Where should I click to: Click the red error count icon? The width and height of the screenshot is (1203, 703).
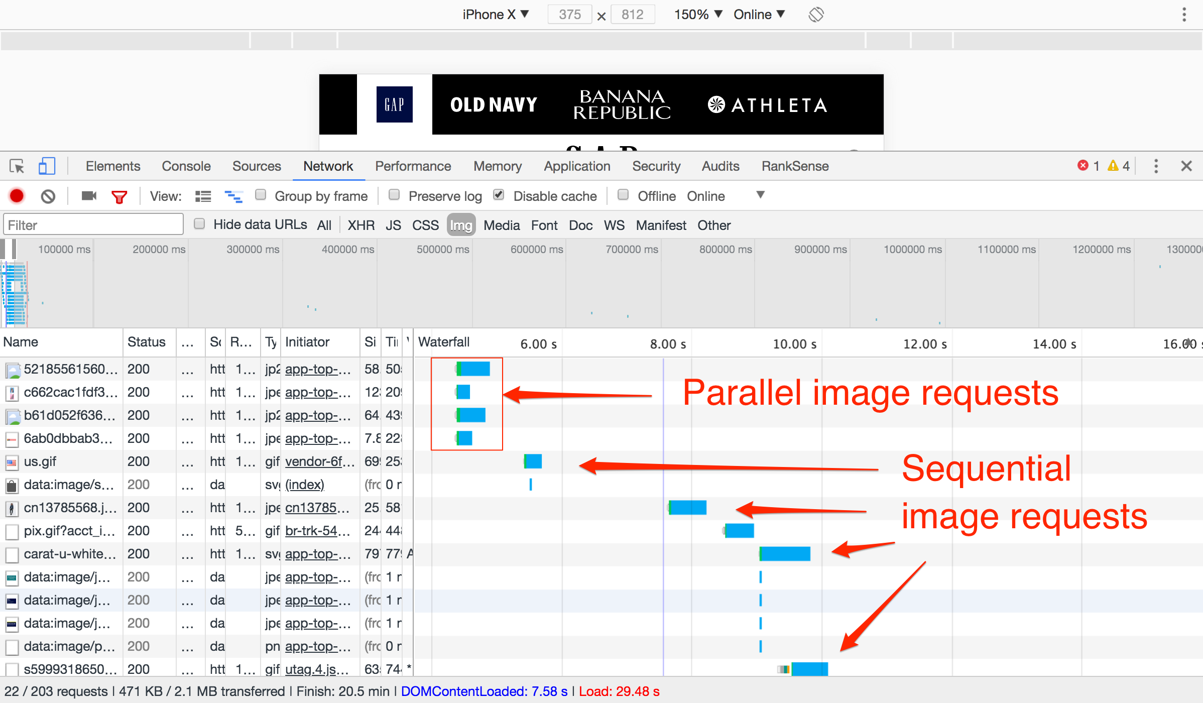[x=1083, y=166]
